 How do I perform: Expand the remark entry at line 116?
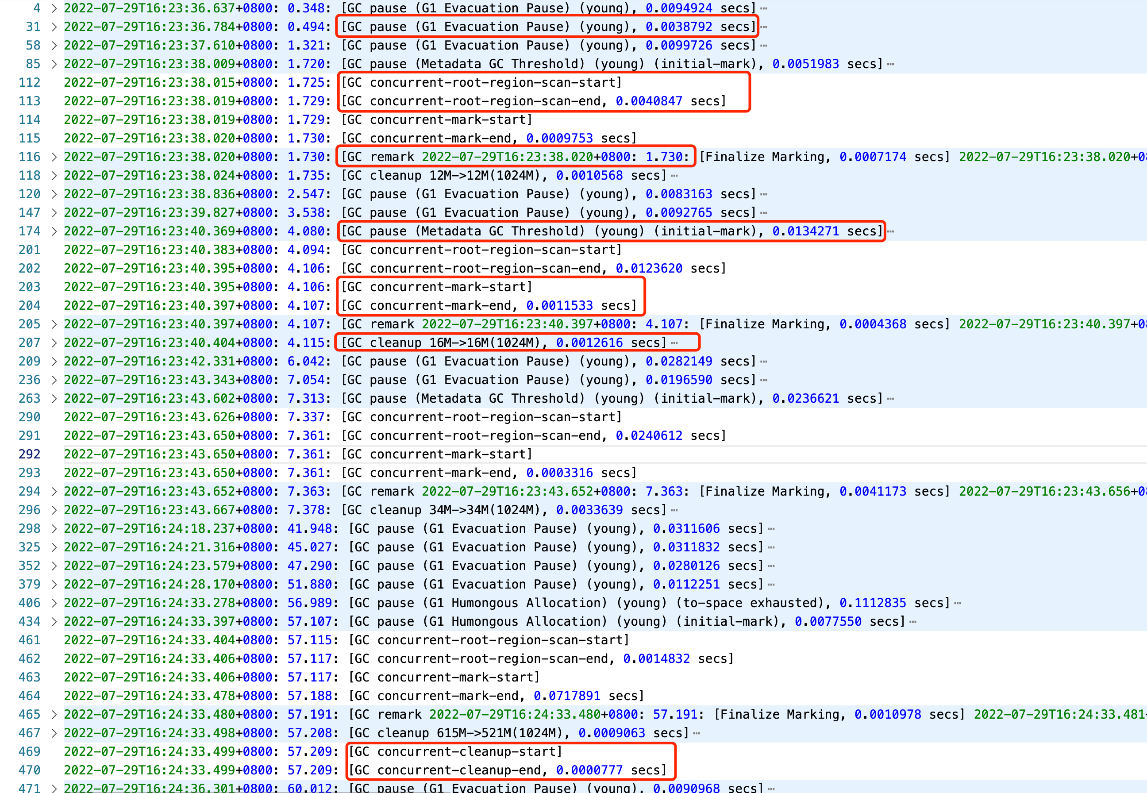pyautogui.click(x=54, y=157)
